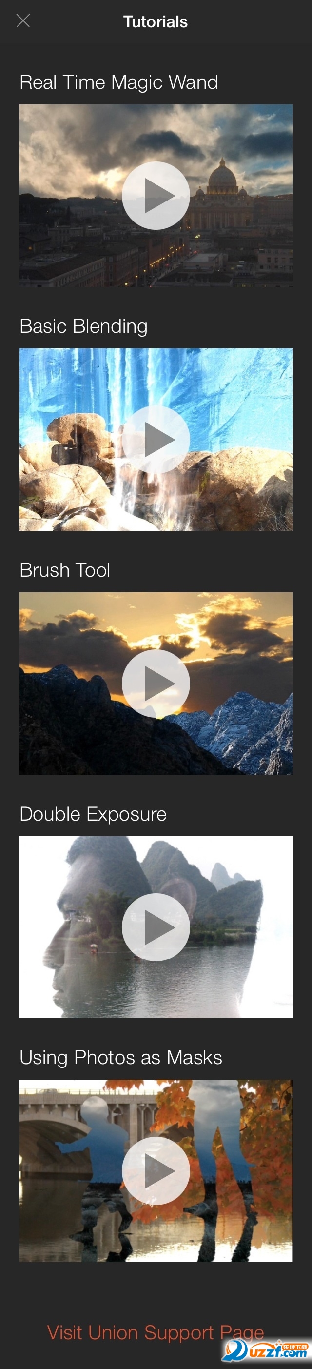Screen dimensions: 312x1369
Task: Play the Using Photos as Masks video
Action: 156,1171
